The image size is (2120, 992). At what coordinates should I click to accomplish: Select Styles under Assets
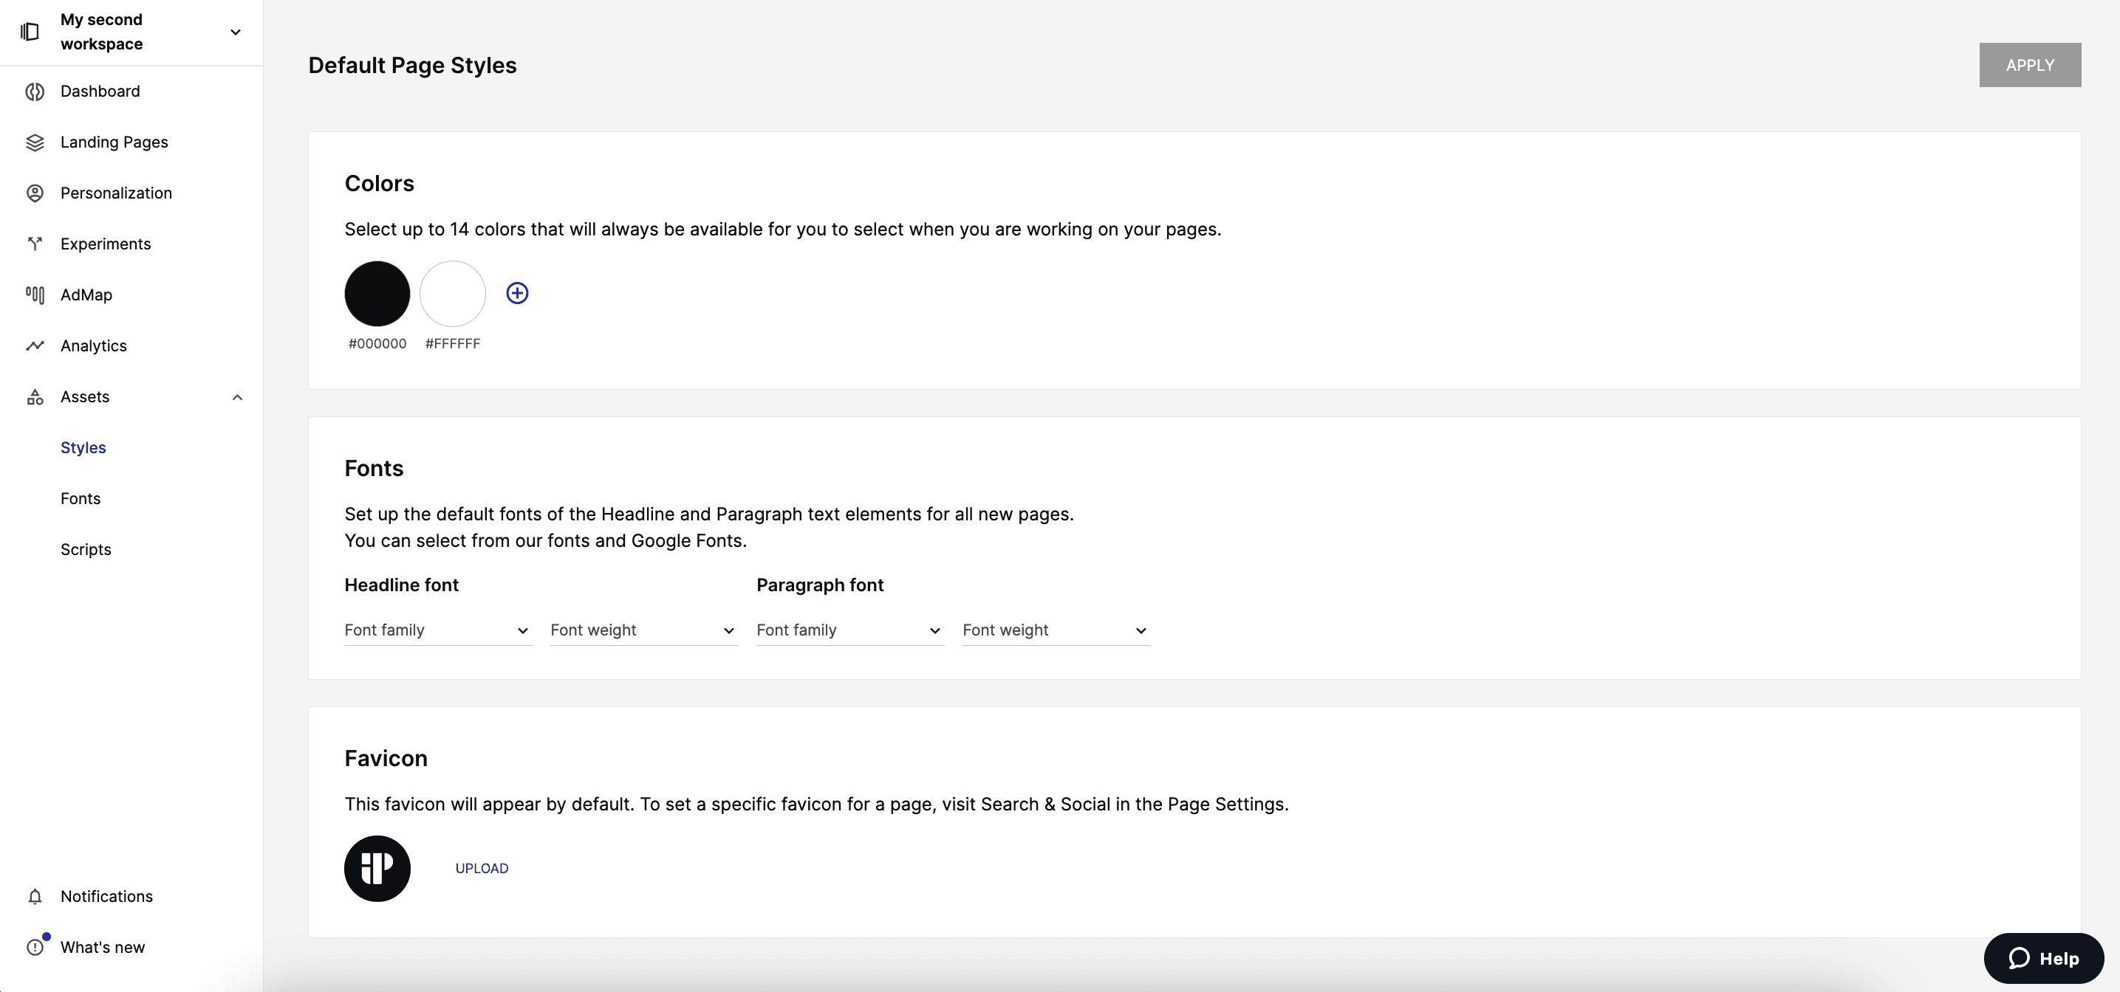click(x=83, y=448)
